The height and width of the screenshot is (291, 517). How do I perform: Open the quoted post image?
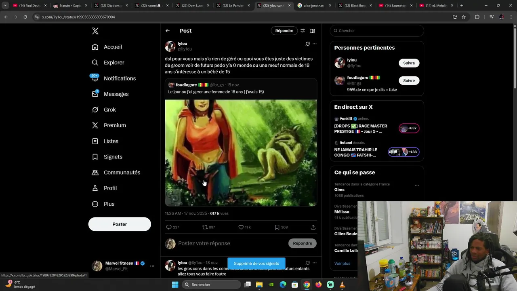click(241, 153)
